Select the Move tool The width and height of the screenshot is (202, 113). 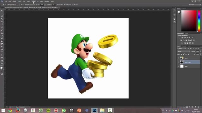(2, 11)
